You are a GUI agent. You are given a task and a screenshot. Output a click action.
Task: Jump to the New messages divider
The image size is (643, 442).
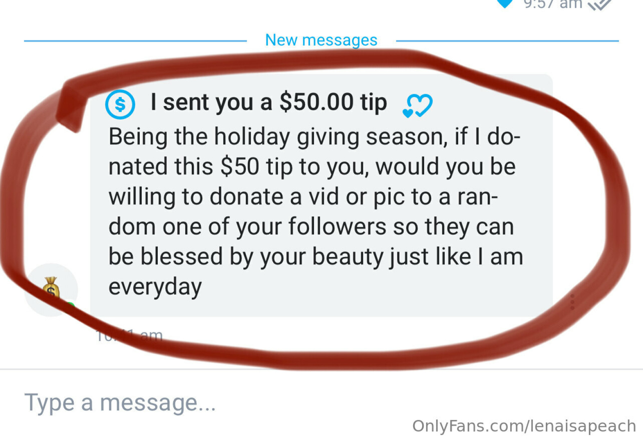[321, 40]
